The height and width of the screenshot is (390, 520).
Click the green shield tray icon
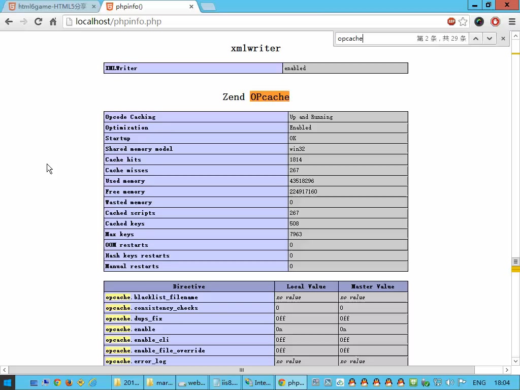click(x=413, y=383)
